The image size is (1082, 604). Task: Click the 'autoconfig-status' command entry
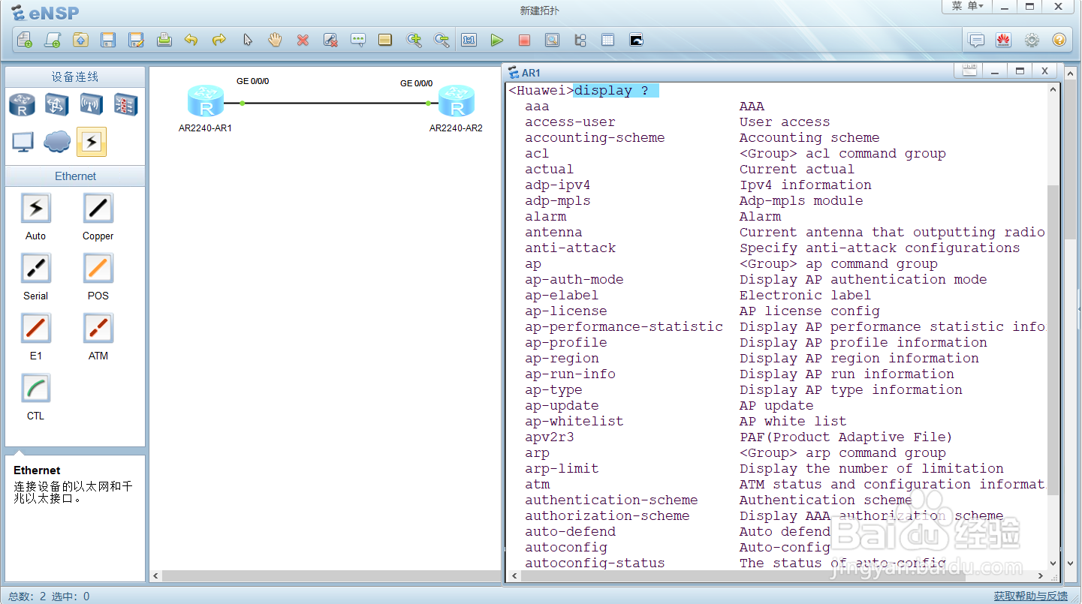click(595, 563)
